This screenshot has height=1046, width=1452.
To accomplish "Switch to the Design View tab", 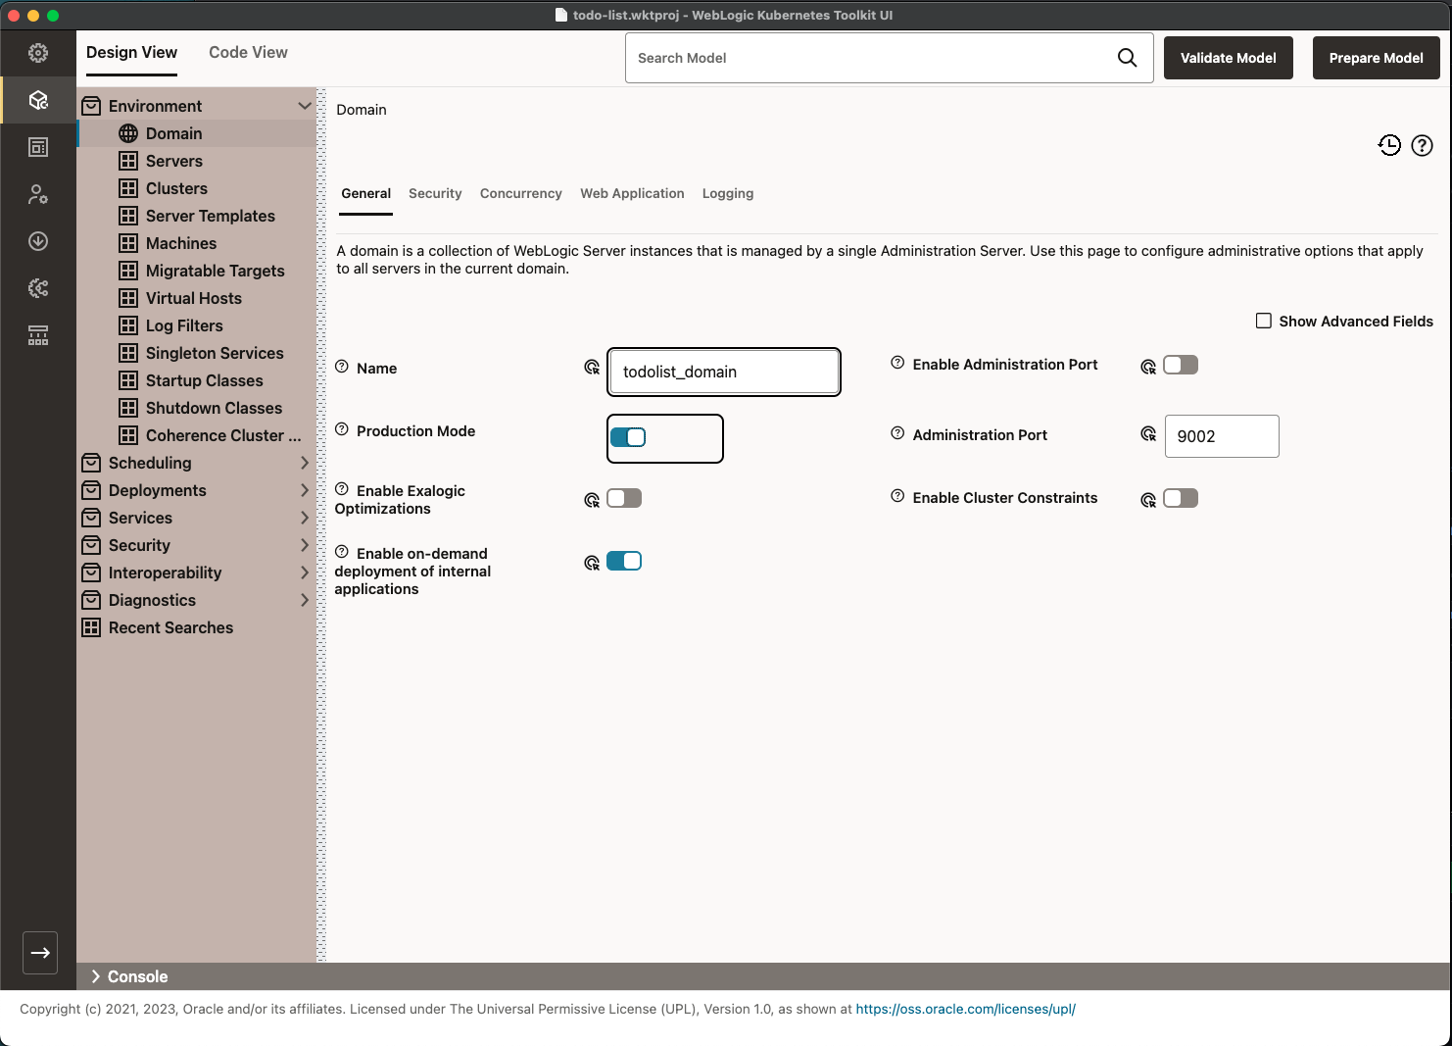I will [131, 53].
